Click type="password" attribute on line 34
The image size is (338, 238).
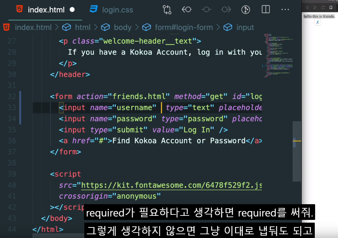(x=195, y=119)
